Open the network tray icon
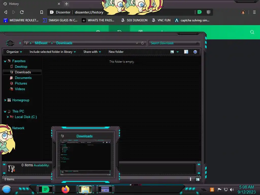Screen dimensions: 260x195 pyautogui.click(x=225, y=189)
